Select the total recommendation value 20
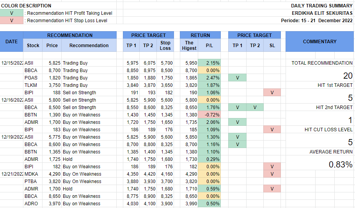 (x=348, y=76)
